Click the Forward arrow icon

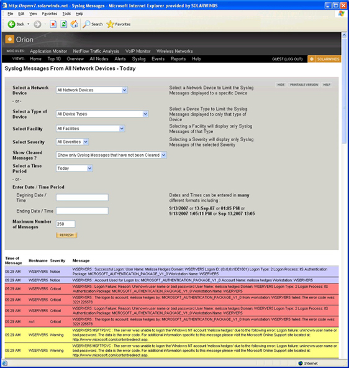(x=37, y=24)
